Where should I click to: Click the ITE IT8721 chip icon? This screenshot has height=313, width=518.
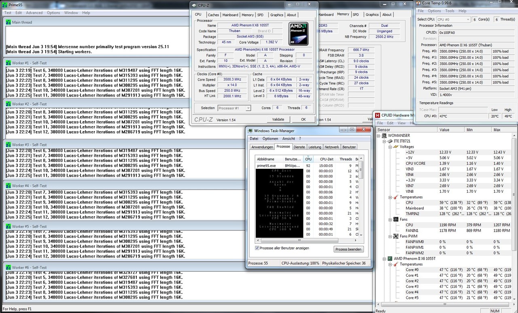pyautogui.click(x=390, y=141)
